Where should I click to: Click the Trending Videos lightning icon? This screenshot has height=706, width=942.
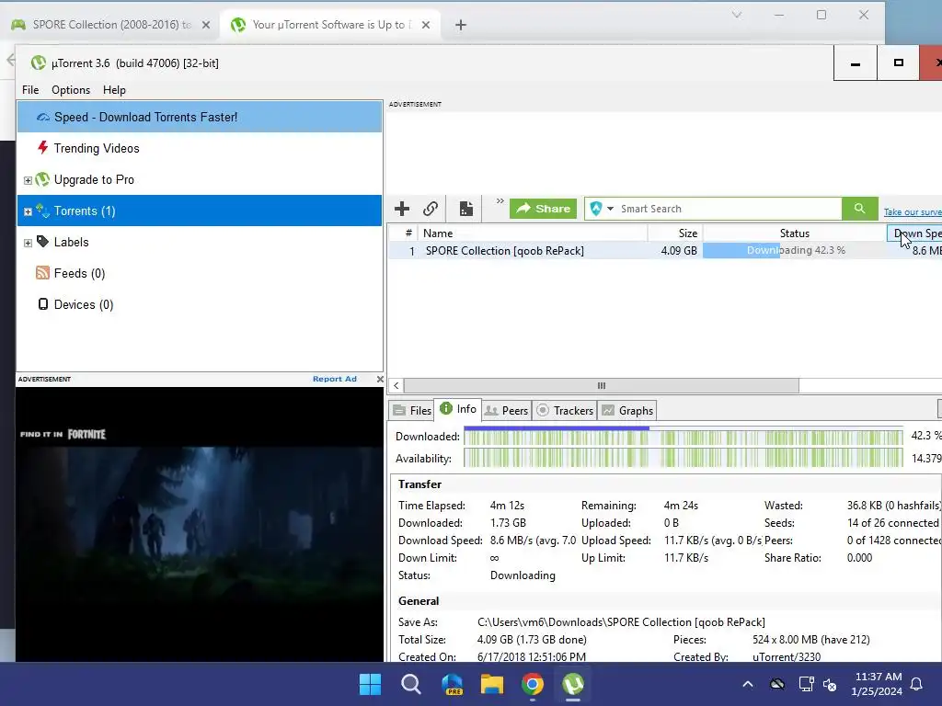[42, 147]
